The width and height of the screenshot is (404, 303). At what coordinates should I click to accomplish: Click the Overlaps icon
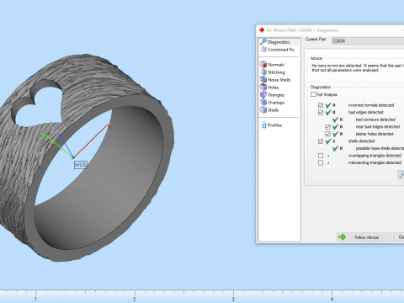[x=263, y=103]
